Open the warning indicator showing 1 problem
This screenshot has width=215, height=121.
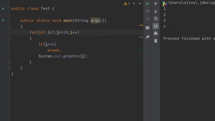point(127,4)
